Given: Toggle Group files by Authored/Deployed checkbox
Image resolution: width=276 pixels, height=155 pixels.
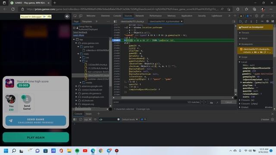Looking at the screenshot, I should click(x=74, y=28).
